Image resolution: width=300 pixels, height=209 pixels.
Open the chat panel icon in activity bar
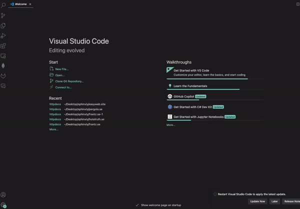[x=3, y=86]
